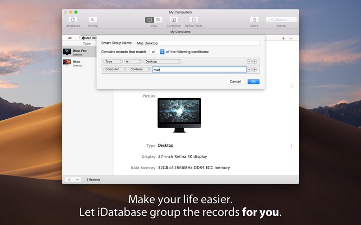Open the Is operator dropdown
The height and width of the screenshot is (225, 361).
click(133, 62)
